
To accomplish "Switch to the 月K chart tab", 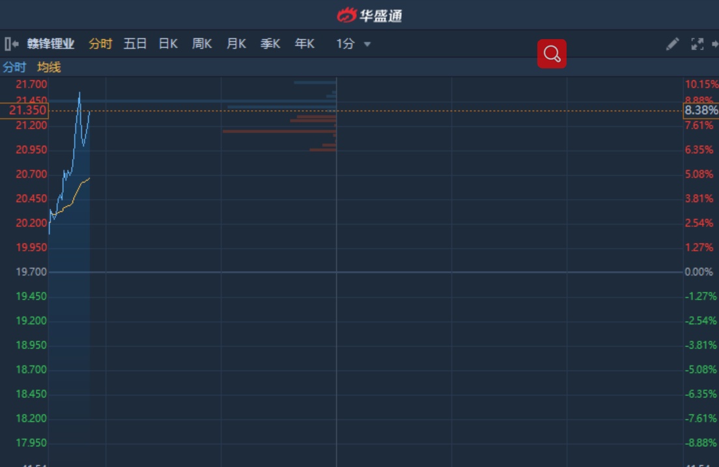I will point(236,44).
